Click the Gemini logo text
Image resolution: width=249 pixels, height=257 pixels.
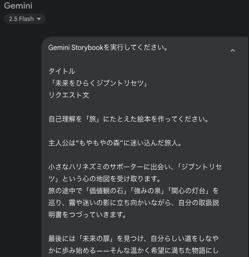[18, 6]
